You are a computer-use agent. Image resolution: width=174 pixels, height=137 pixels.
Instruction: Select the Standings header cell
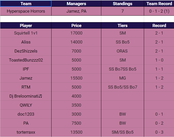click(122, 4)
